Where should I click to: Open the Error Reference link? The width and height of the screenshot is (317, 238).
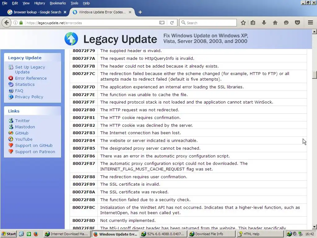(x=31, y=78)
